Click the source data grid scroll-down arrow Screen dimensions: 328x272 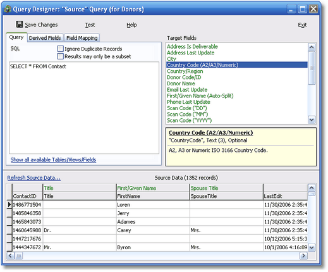coord(312,247)
